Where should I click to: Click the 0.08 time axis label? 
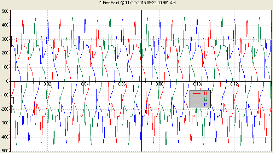[159, 84]
